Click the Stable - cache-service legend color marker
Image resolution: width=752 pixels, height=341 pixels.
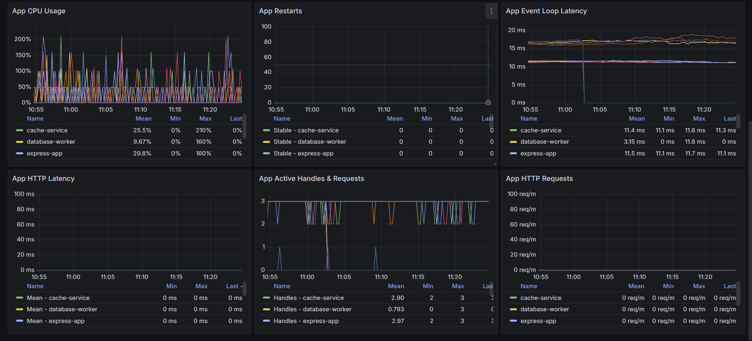click(x=266, y=130)
